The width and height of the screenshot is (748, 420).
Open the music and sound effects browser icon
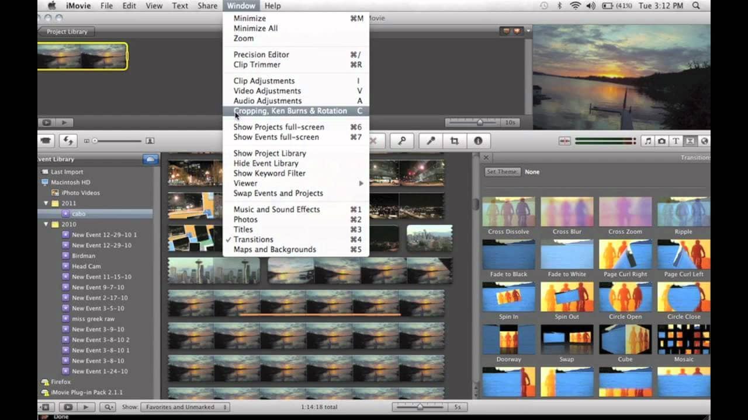[648, 141]
